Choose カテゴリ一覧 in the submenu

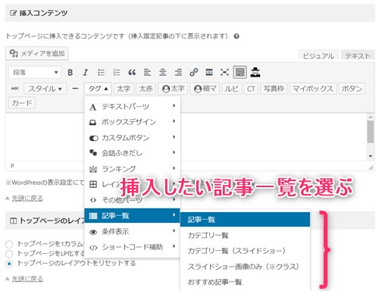pyautogui.click(x=245, y=235)
